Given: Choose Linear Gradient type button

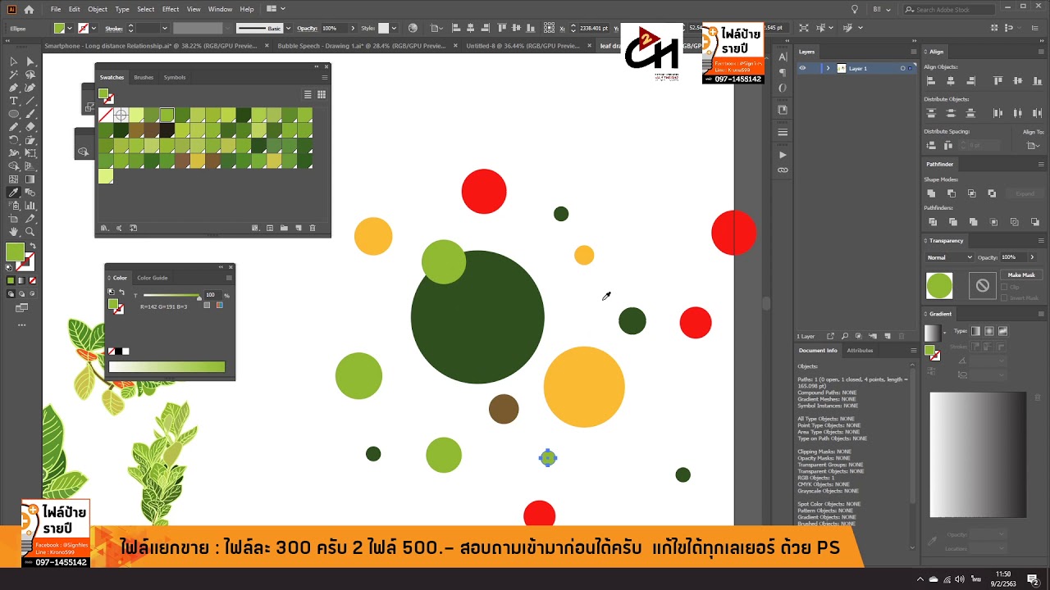Looking at the screenshot, I should (975, 331).
